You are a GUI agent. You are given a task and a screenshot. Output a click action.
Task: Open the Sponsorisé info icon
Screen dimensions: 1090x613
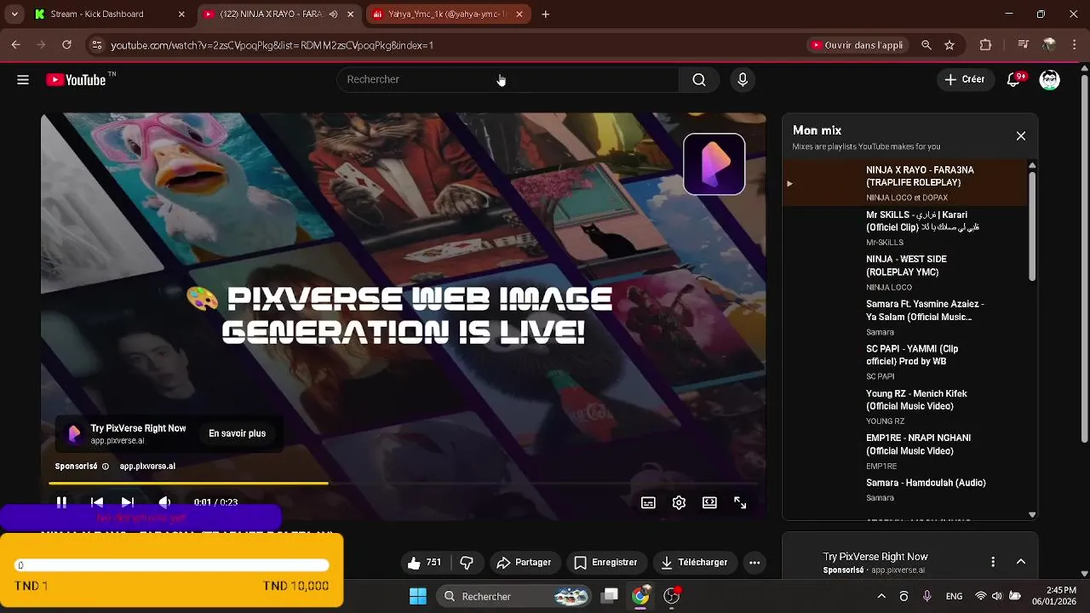coord(106,467)
